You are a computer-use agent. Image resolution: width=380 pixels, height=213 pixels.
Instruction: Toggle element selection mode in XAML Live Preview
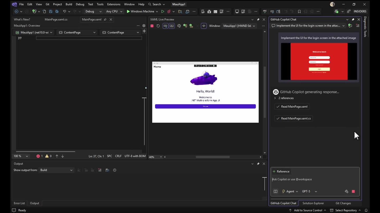(165, 26)
